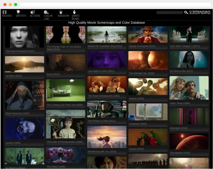Click the browser address bar
The width and height of the screenshot is (213, 169).
115,4
